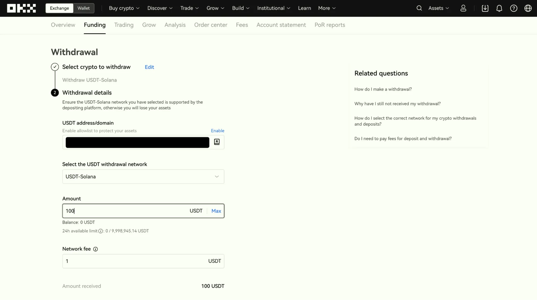Open 'Why have I still not received my withdrawal?'
The width and height of the screenshot is (537, 300).
pos(397,104)
